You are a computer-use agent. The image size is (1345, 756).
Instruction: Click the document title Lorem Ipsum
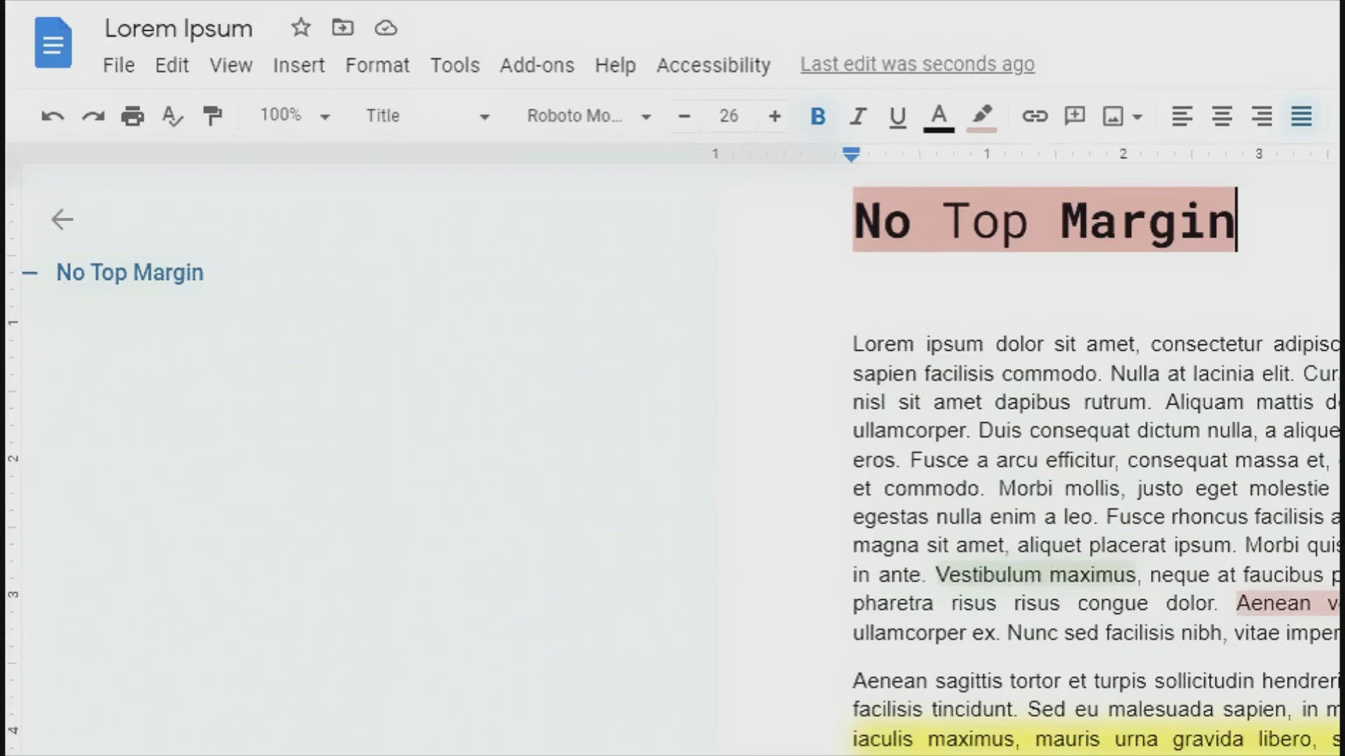(x=179, y=29)
